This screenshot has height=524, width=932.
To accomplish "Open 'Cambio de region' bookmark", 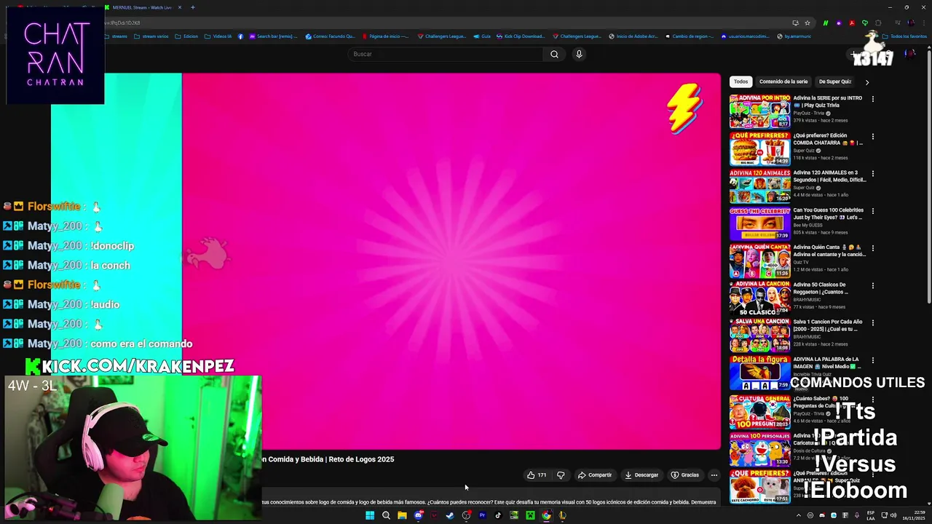I will [689, 36].
